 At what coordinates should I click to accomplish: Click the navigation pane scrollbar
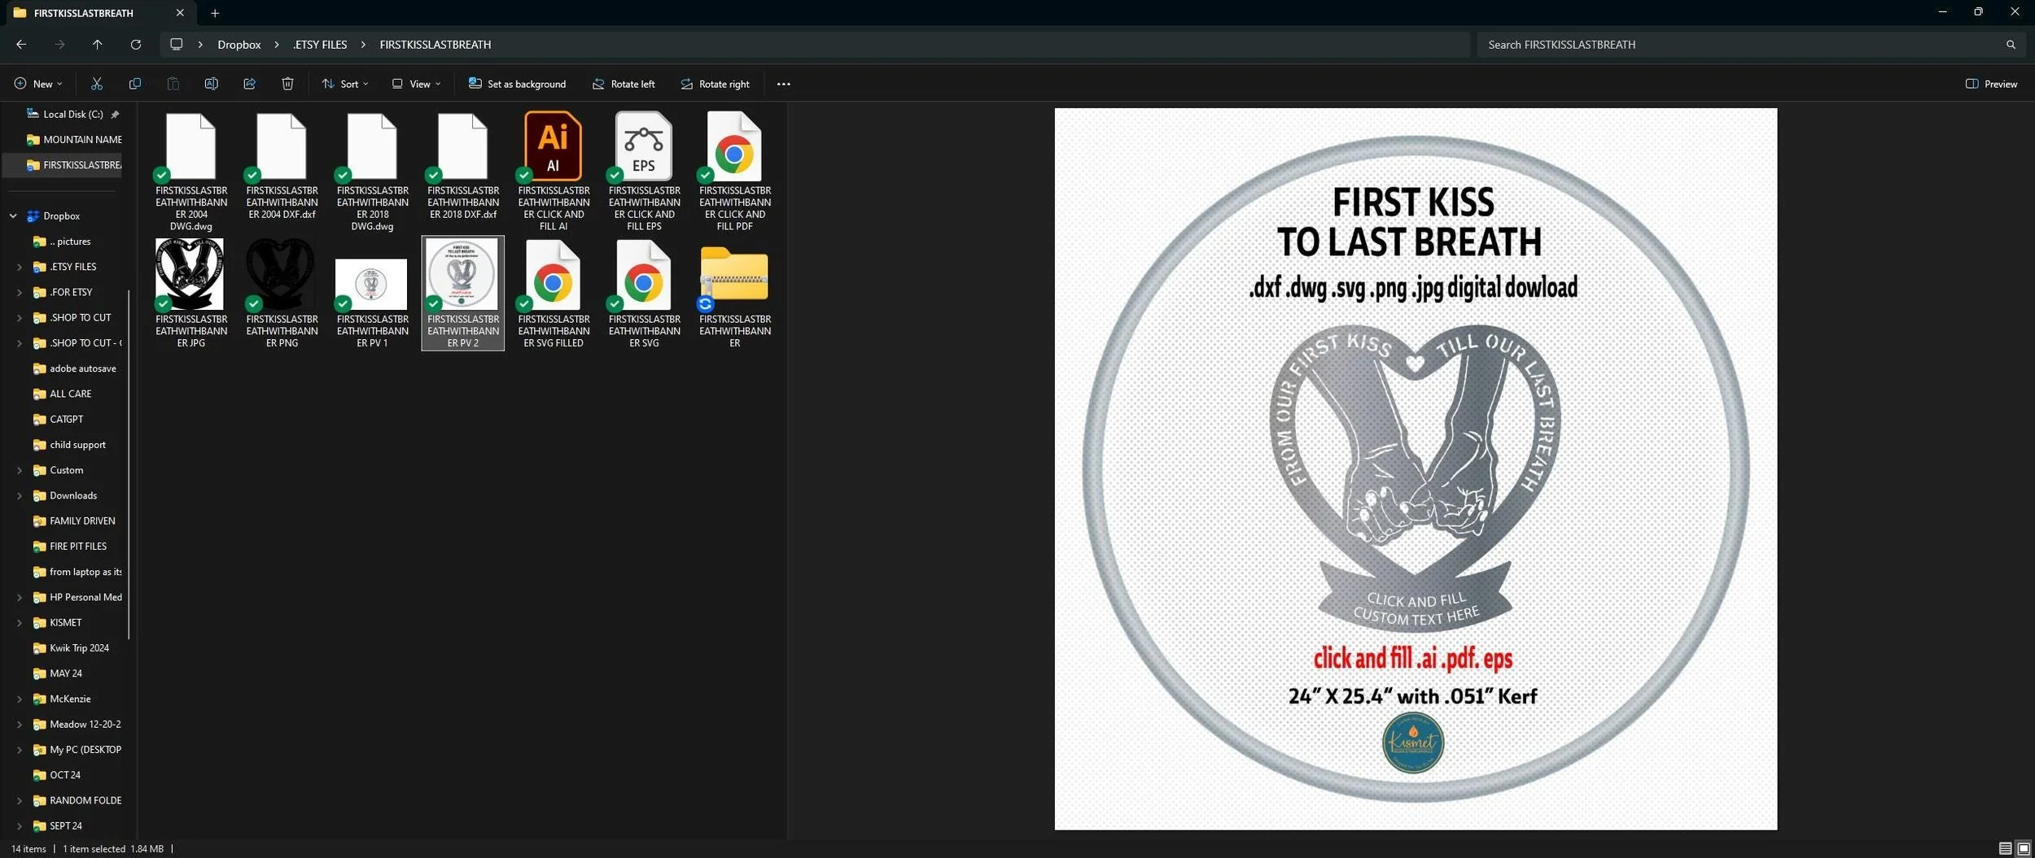tap(129, 464)
